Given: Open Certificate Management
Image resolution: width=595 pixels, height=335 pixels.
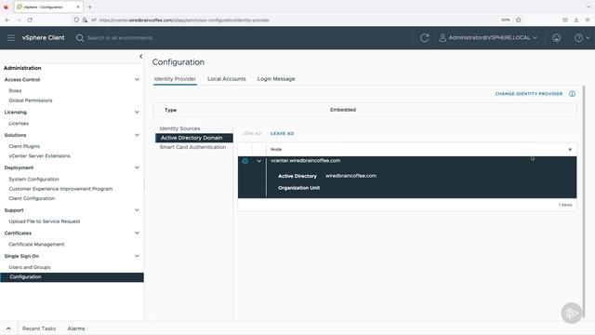Looking at the screenshot, I should [x=36, y=244].
